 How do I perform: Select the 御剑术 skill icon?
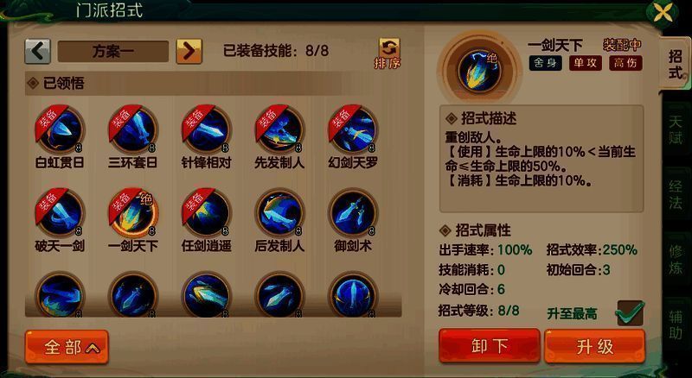click(x=353, y=214)
